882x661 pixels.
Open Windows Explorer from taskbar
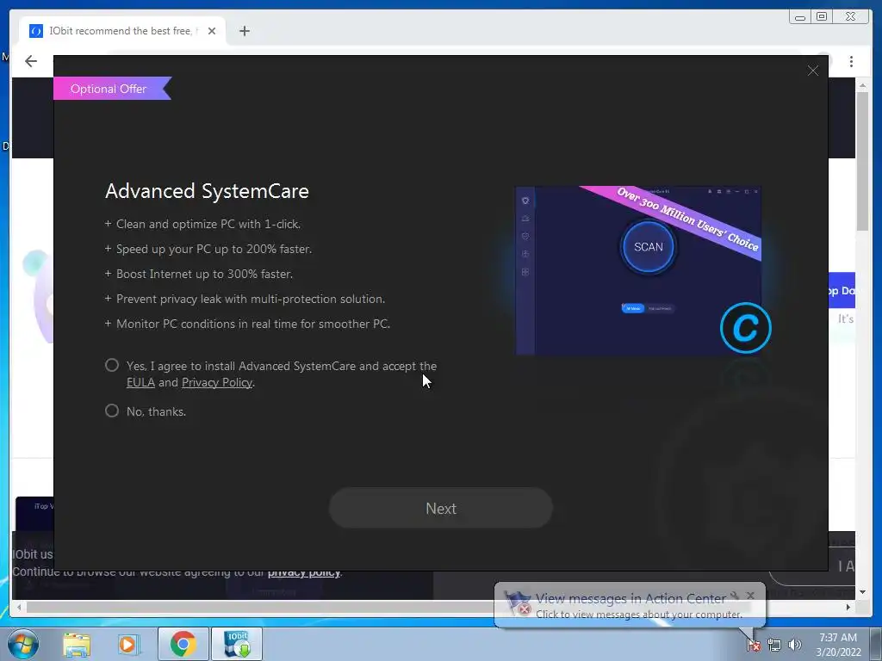[77, 644]
